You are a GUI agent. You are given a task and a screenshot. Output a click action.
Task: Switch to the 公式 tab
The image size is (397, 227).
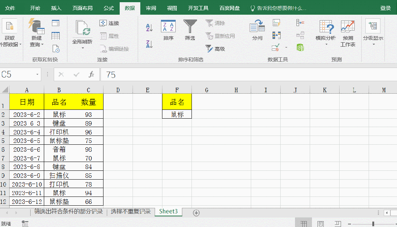(109, 8)
